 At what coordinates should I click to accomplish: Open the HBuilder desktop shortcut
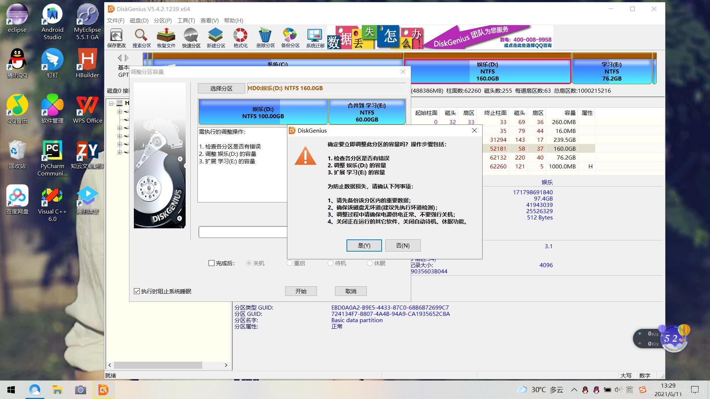[87, 63]
